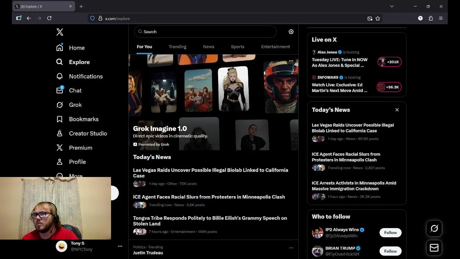Follow BRIAN TRUMP account
The image size is (460, 259).
tap(390, 251)
